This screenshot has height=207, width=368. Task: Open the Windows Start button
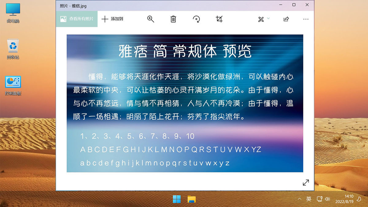tap(177, 199)
